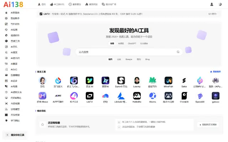Open the user account icon

[212, 4]
